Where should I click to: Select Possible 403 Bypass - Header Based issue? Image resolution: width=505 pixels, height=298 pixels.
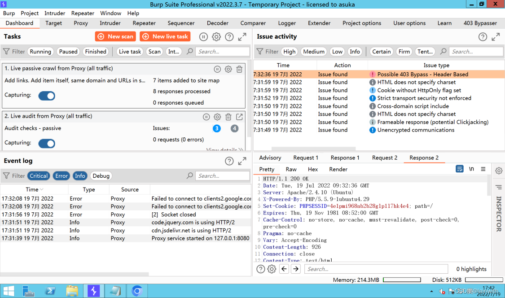click(379, 74)
